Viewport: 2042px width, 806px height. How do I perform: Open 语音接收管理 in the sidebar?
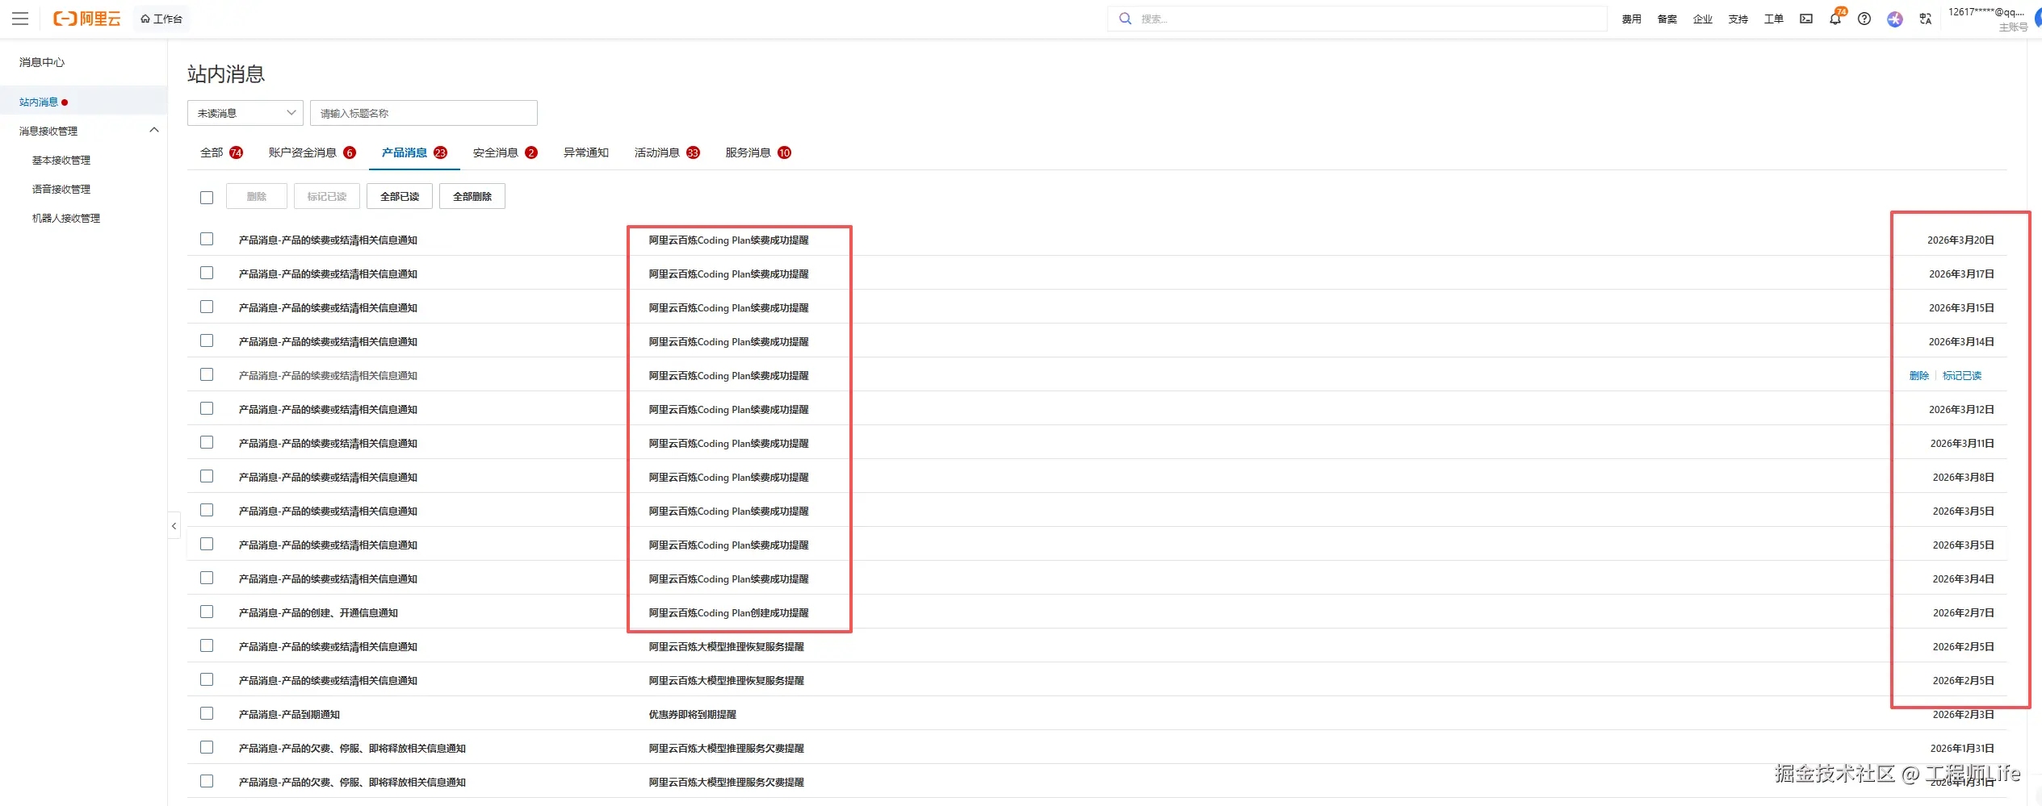[x=61, y=189]
